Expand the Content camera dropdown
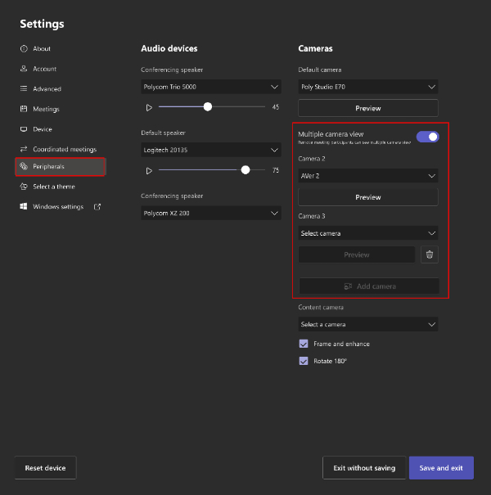Screen dimensions: 491x495 367,324
